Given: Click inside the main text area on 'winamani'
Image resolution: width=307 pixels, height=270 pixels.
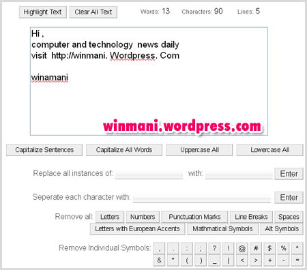Looking at the screenshot, I should [50, 78].
